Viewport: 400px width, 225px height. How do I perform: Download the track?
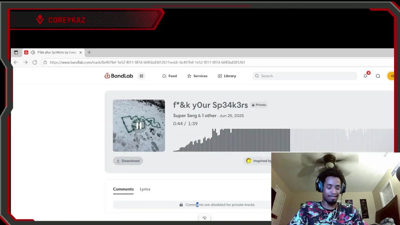tap(128, 161)
